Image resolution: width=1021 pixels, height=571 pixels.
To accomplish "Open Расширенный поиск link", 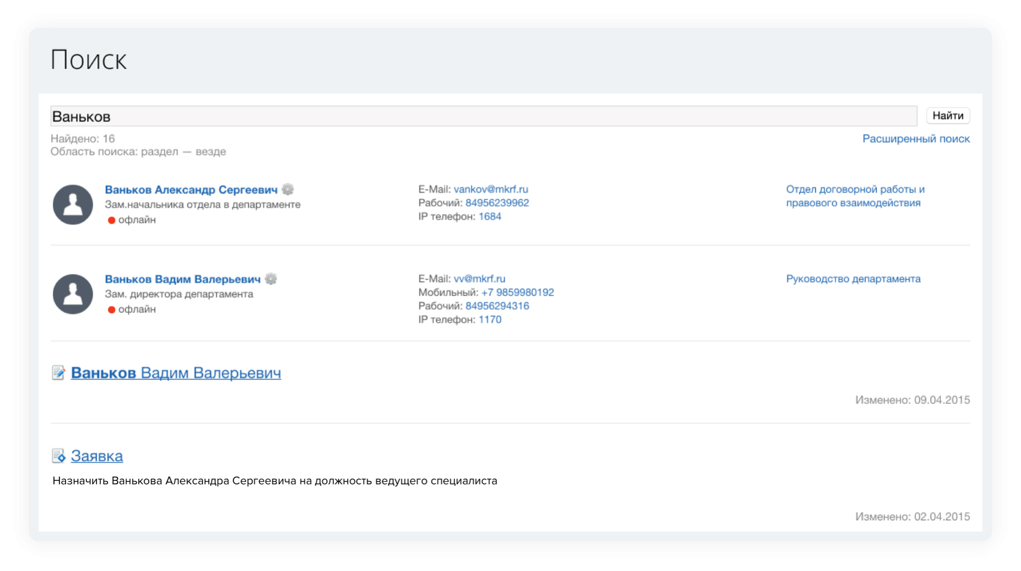I will tap(916, 139).
